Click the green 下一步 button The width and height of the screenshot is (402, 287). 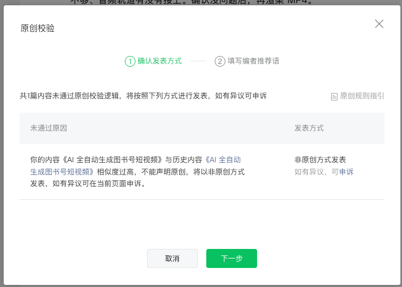point(232,258)
